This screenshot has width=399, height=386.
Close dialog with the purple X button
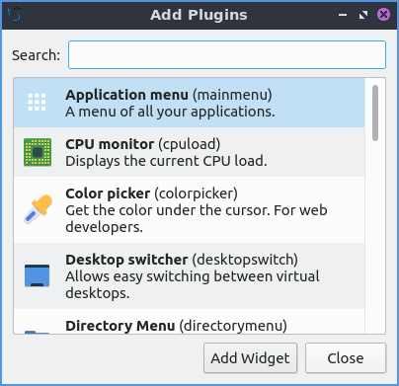click(x=383, y=15)
